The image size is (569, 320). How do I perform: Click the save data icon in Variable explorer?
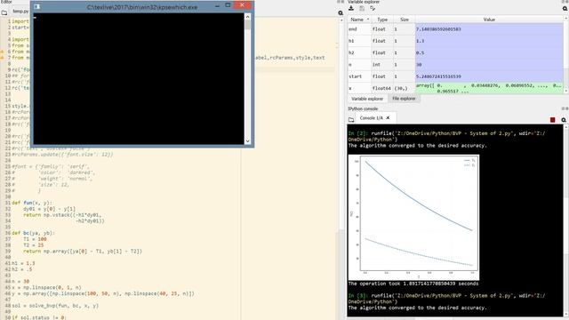point(362,8)
